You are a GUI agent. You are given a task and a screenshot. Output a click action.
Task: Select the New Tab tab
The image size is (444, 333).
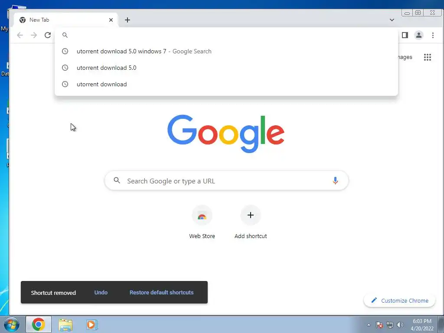[x=66, y=20]
